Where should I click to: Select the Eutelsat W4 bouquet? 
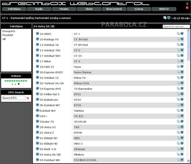pyautogui.click(x=47, y=111)
